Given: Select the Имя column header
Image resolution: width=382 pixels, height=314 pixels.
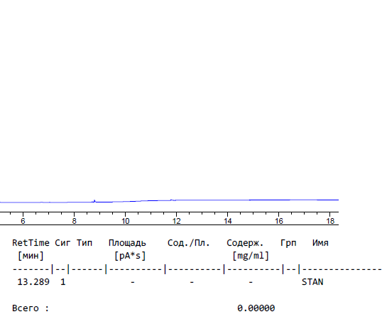Looking at the screenshot, I should [320, 243].
